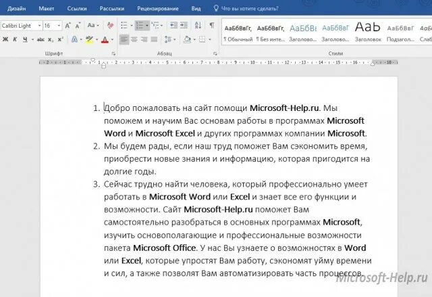
Task: Click the first line indent ruler marker
Action: [x=93, y=60]
